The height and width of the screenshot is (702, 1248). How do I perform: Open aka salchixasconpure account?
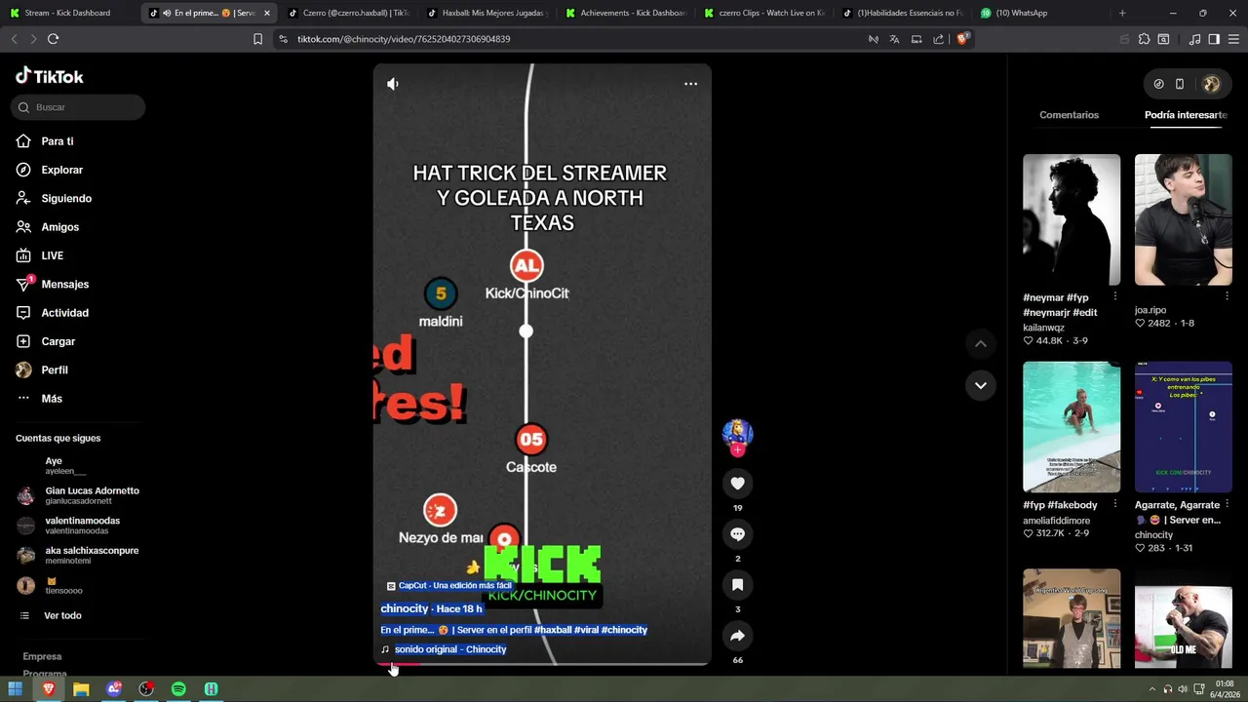pos(78,555)
